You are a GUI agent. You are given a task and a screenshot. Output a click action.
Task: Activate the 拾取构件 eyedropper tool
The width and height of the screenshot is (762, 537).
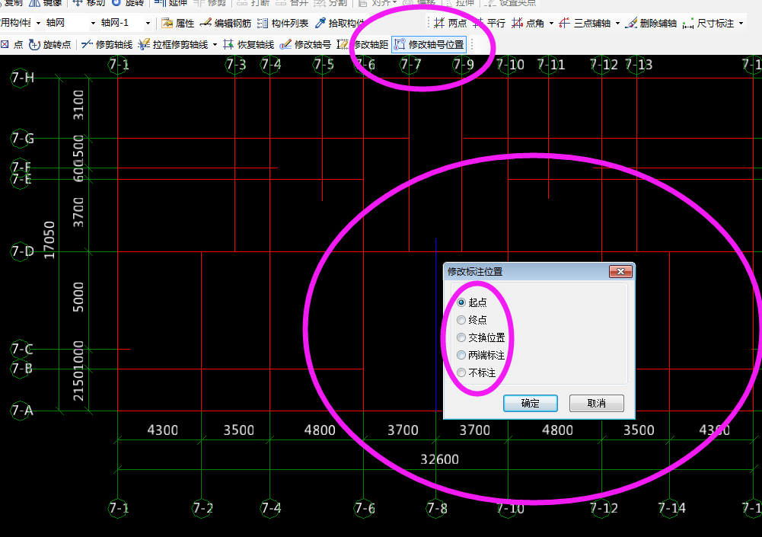[340, 23]
